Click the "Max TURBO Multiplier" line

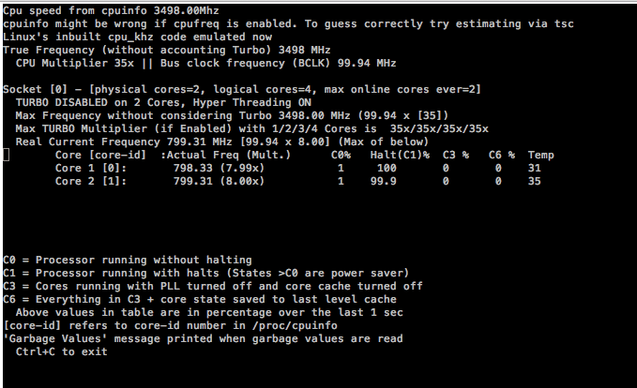251,128
